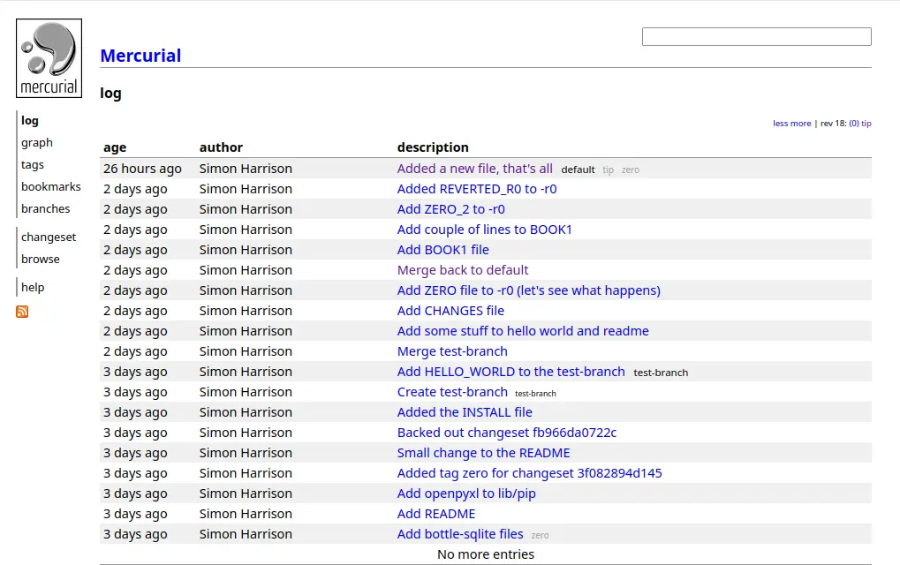Go to tags in sidebar

(x=32, y=164)
